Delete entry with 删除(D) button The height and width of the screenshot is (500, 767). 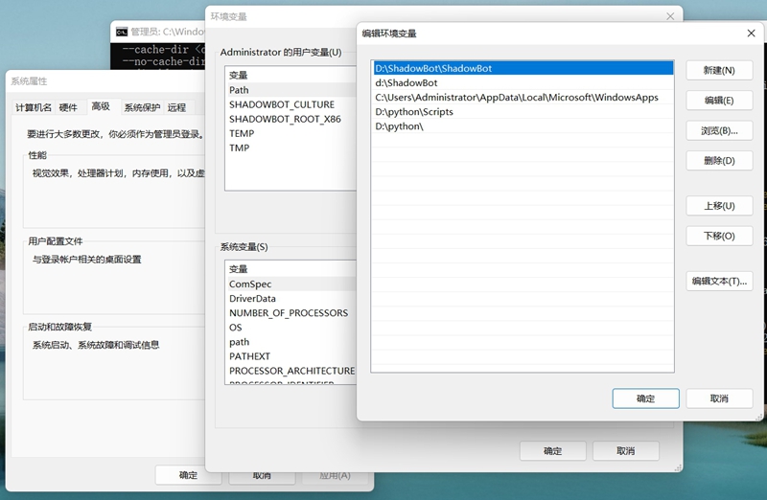(x=719, y=161)
